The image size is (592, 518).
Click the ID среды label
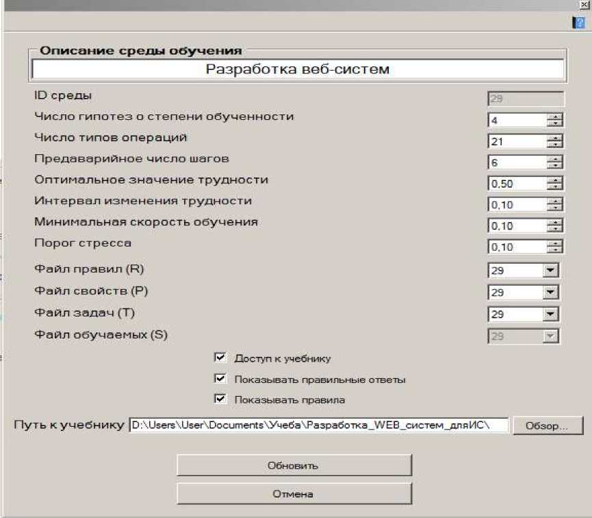tap(63, 96)
